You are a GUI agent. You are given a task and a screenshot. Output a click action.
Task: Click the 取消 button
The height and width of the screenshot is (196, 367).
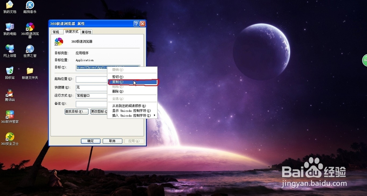click(x=112, y=141)
